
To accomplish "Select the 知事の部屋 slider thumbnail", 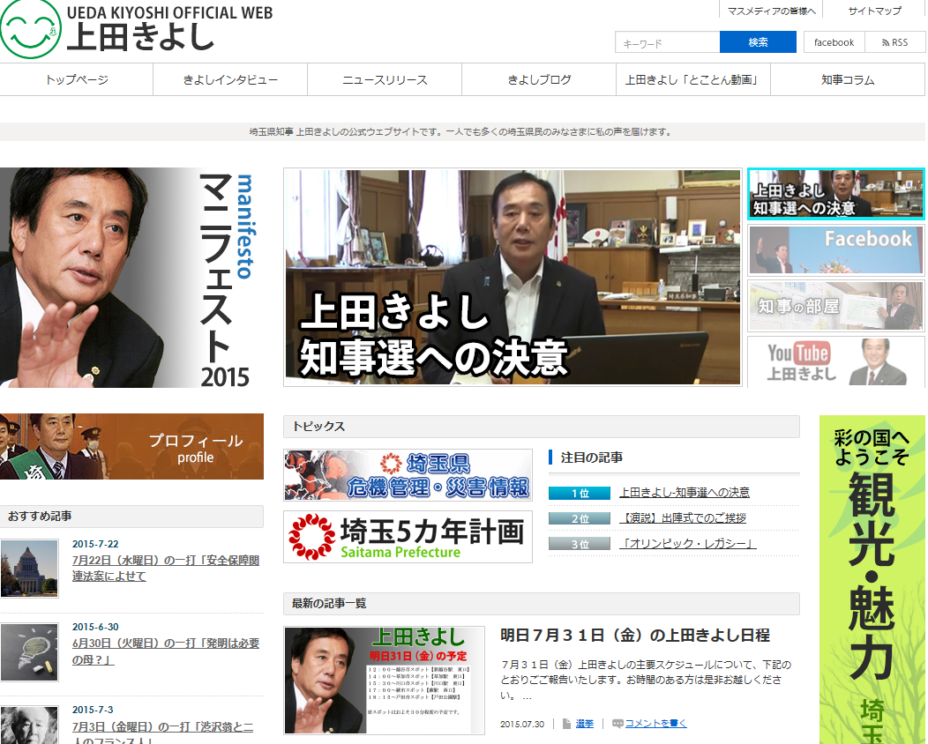I will pyautogui.click(x=835, y=306).
